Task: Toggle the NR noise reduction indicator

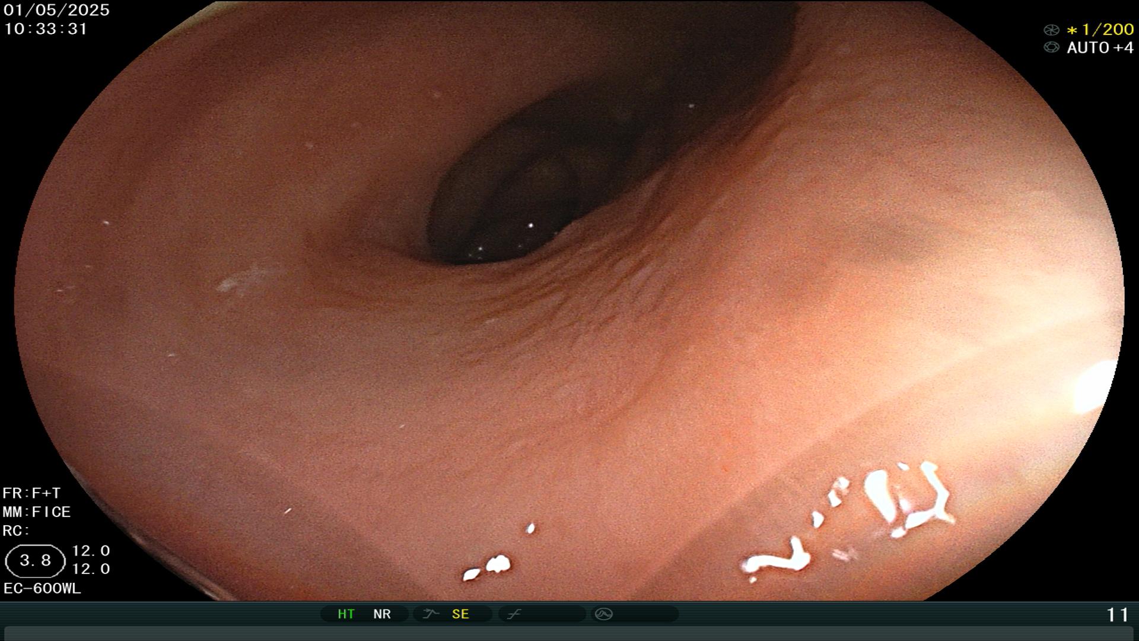Action: click(x=382, y=614)
